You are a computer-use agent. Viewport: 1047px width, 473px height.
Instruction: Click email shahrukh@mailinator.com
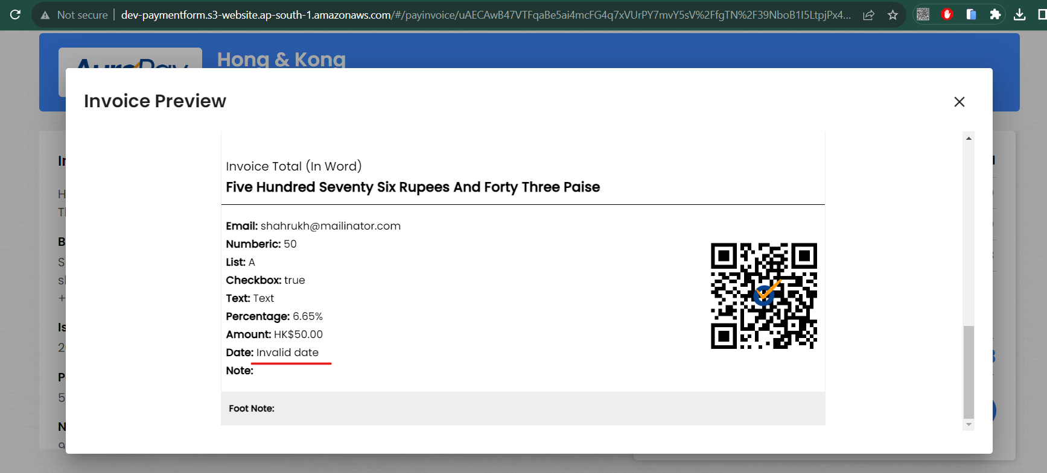[x=330, y=226]
